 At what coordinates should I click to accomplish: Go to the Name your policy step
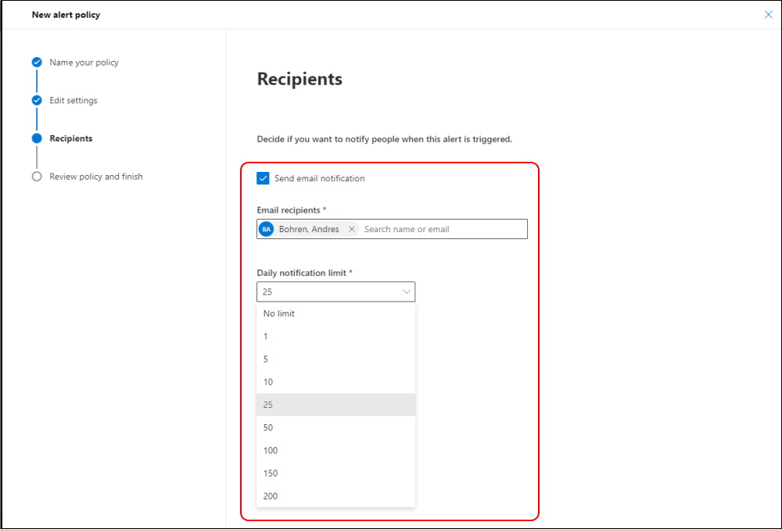(x=84, y=63)
